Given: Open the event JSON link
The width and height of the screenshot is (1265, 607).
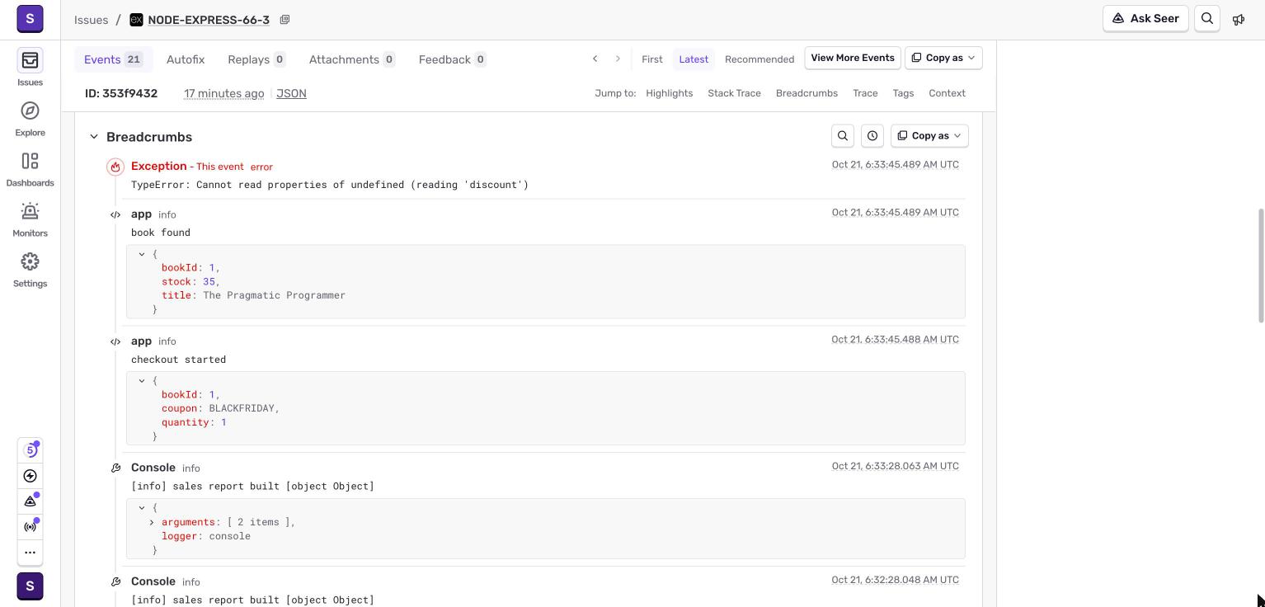Looking at the screenshot, I should pos(291,93).
